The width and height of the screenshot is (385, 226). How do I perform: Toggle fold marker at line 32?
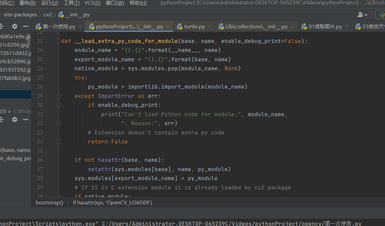point(59,123)
